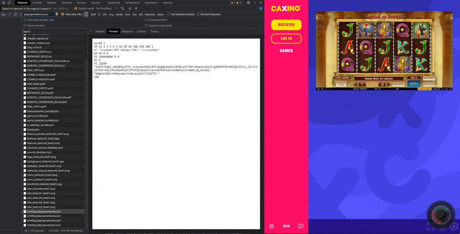Open Caxino hamburger menu

(x=272, y=226)
